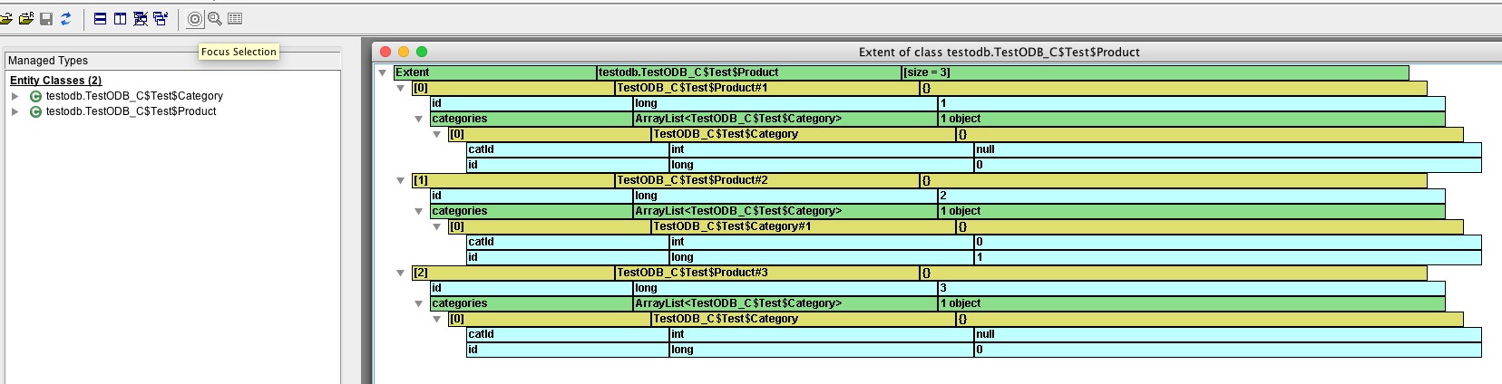Click the crossed-out windows toolbar icon
Viewport: 1502px width, 384px height.
(141, 18)
